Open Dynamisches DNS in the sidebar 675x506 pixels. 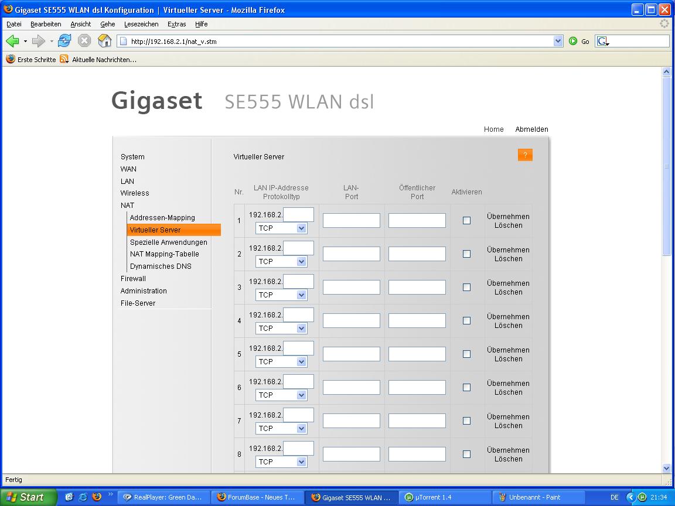161,266
